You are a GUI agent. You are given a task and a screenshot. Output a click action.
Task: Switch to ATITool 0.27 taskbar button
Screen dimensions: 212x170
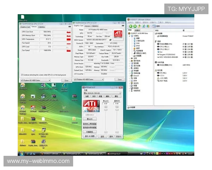point(117,154)
